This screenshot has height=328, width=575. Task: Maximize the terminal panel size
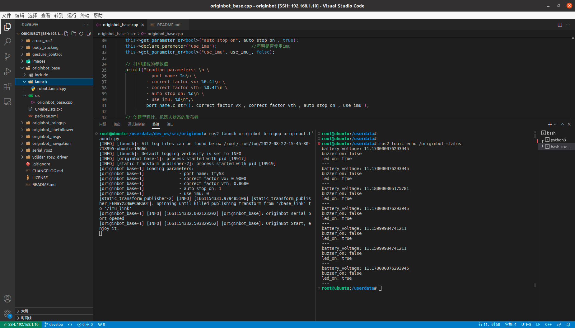tap(562, 124)
